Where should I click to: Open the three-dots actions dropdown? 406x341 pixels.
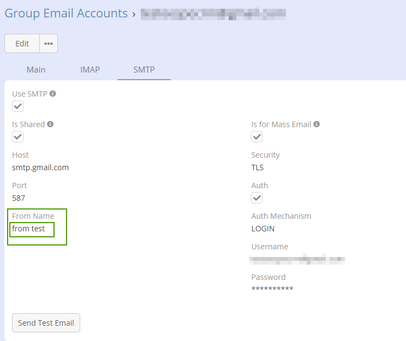coord(49,44)
